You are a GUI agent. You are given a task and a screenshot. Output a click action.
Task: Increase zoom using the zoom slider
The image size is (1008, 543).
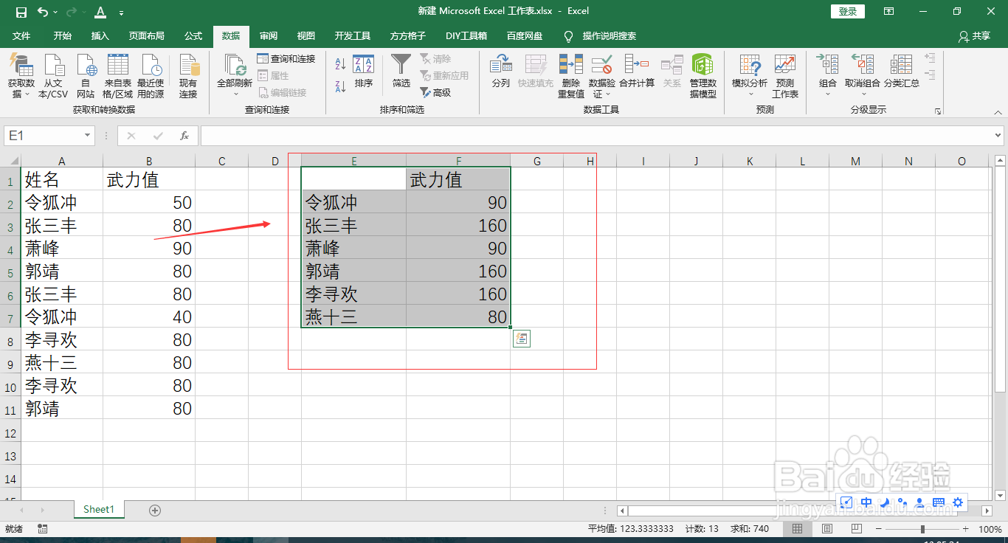tap(967, 528)
